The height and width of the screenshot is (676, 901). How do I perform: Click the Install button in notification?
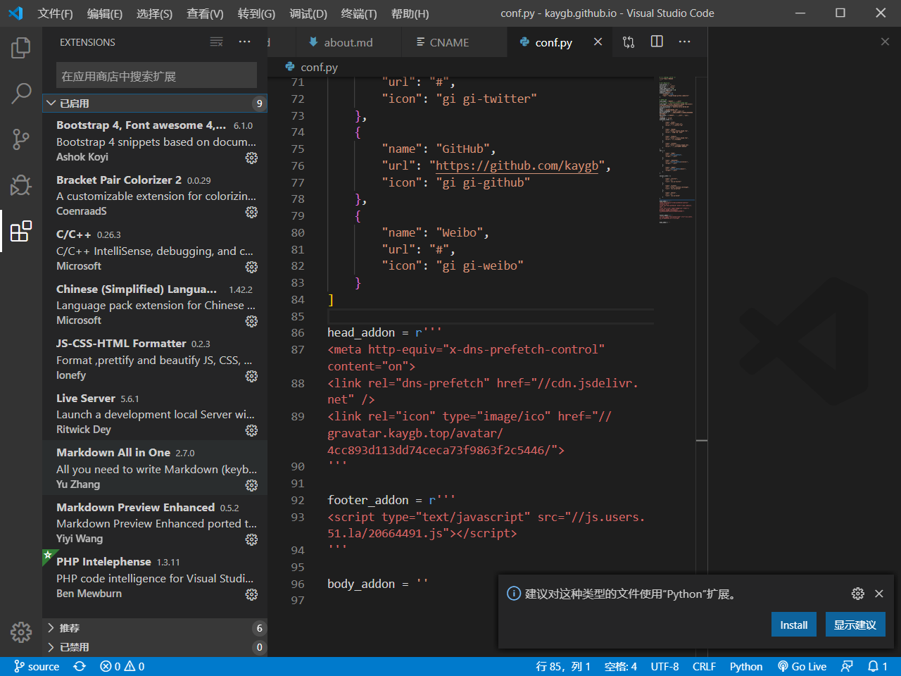(x=793, y=625)
